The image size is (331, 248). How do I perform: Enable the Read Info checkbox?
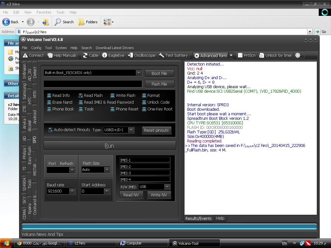(x=49, y=96)
